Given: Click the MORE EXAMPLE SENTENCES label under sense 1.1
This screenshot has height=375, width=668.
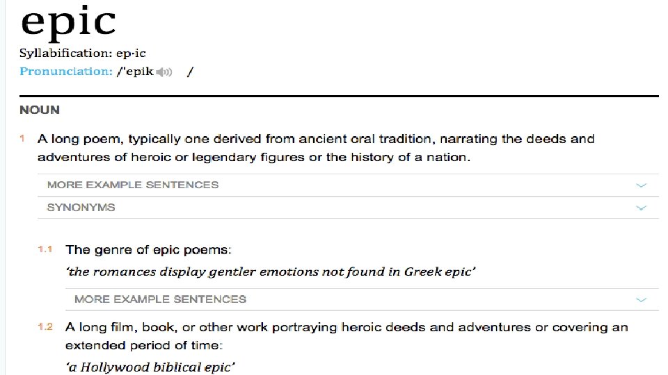Looking at the screenshot, I should [x=160, y=299].
